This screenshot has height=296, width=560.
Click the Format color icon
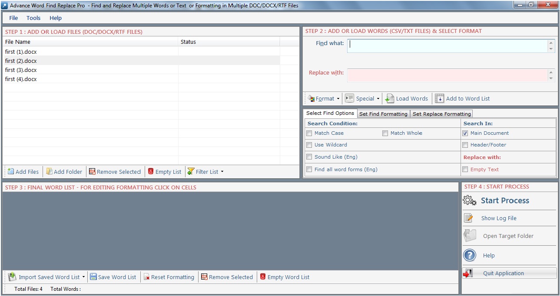tap(311, 98)
